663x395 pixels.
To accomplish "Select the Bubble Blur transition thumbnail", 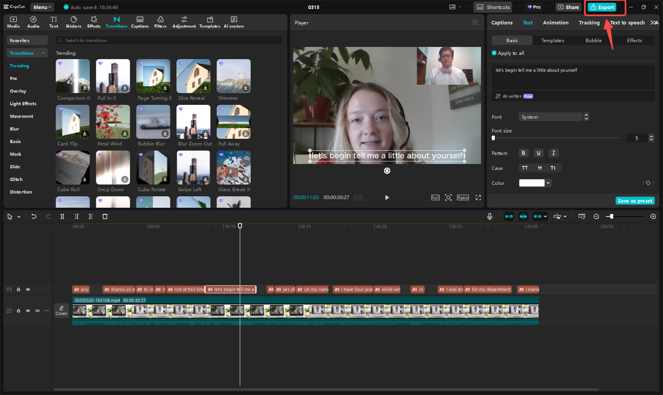I will [x=153, y=121].
